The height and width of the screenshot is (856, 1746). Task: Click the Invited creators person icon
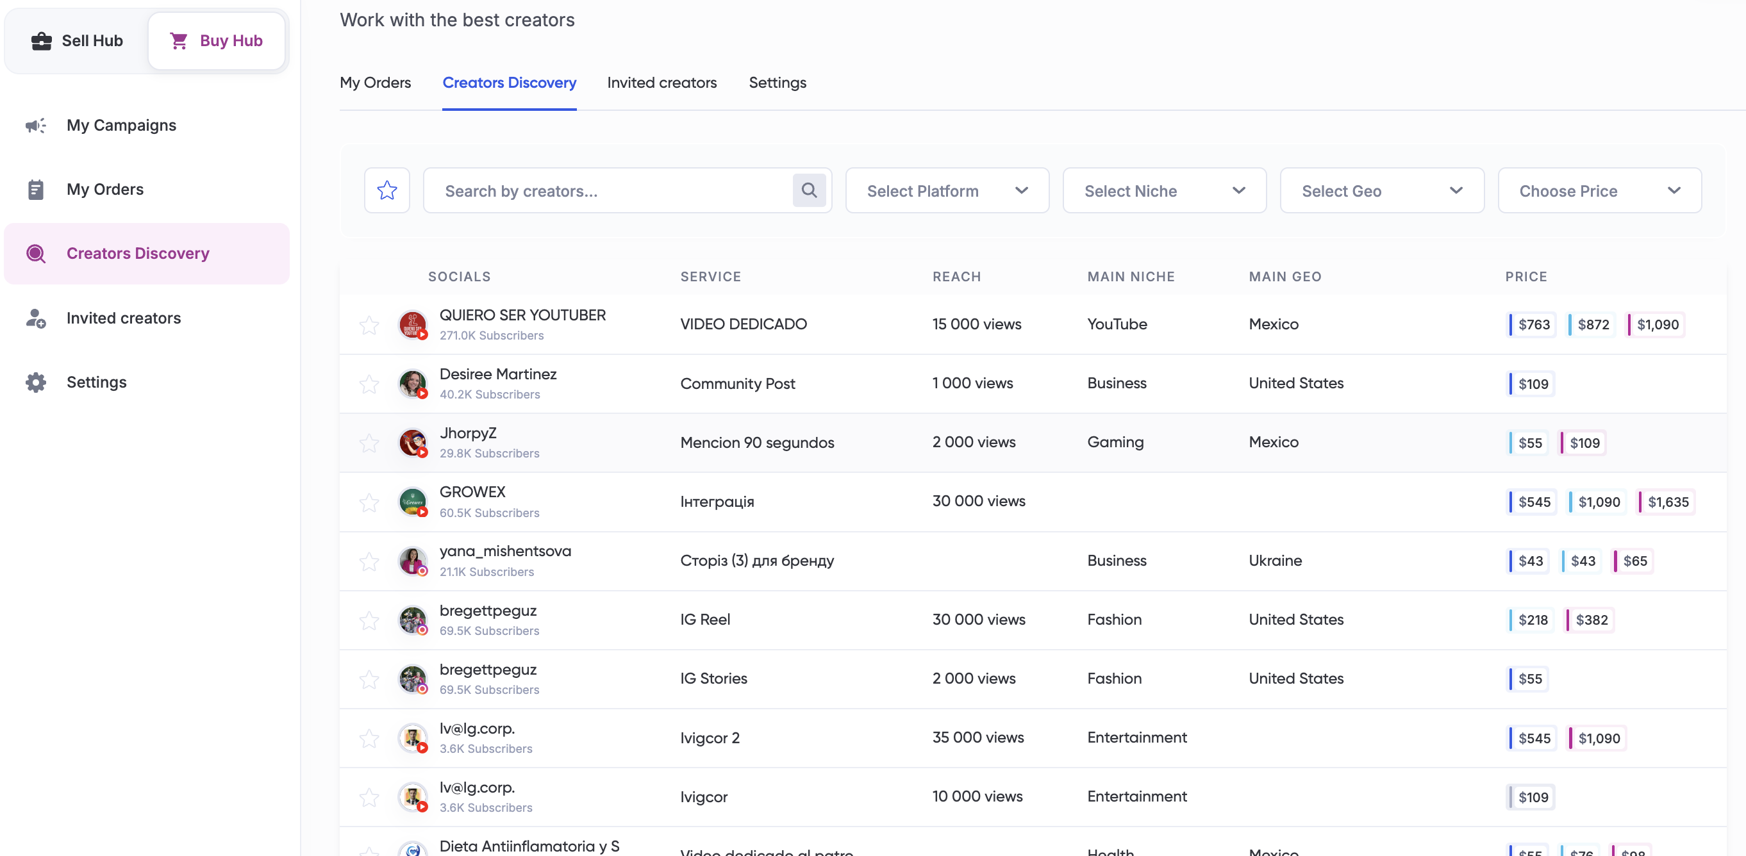(35, 318)
